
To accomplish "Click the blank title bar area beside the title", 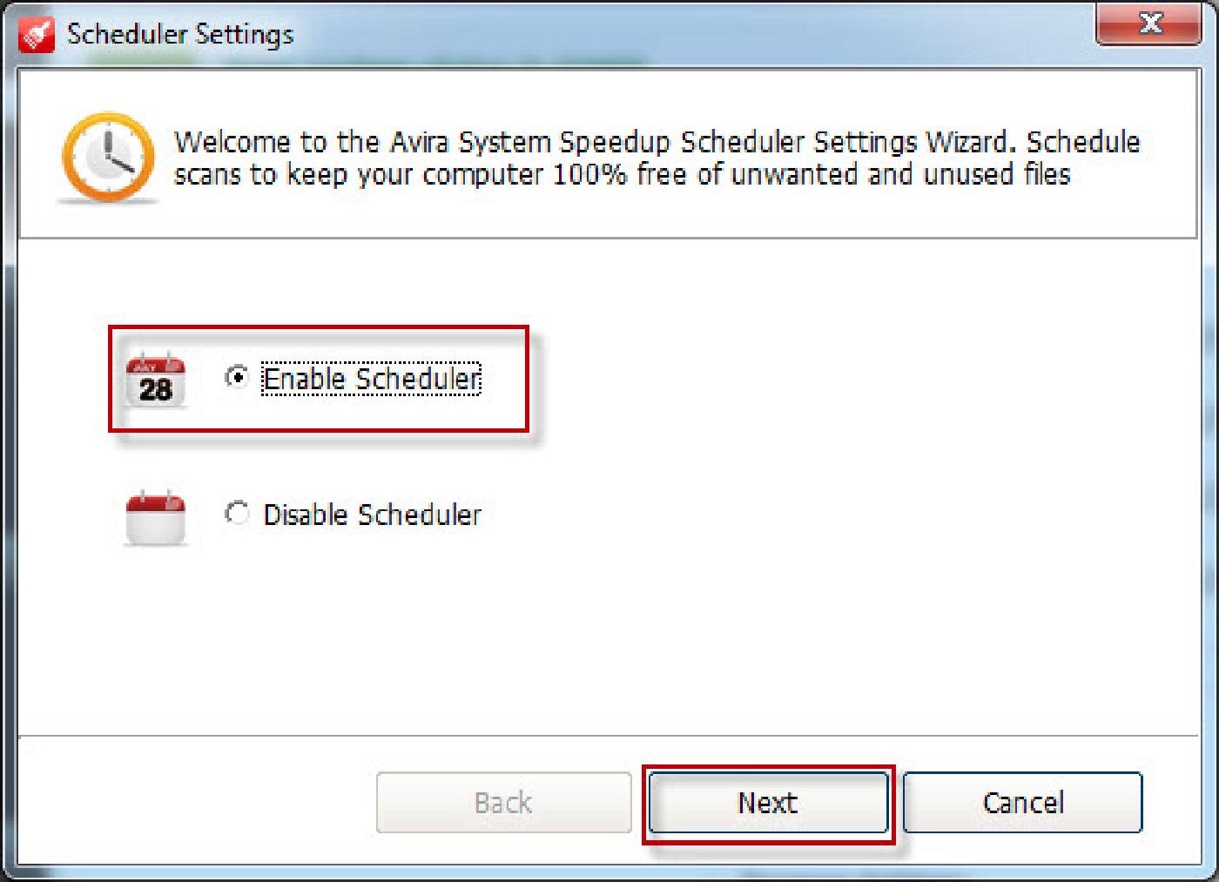I will click(697, 34).
